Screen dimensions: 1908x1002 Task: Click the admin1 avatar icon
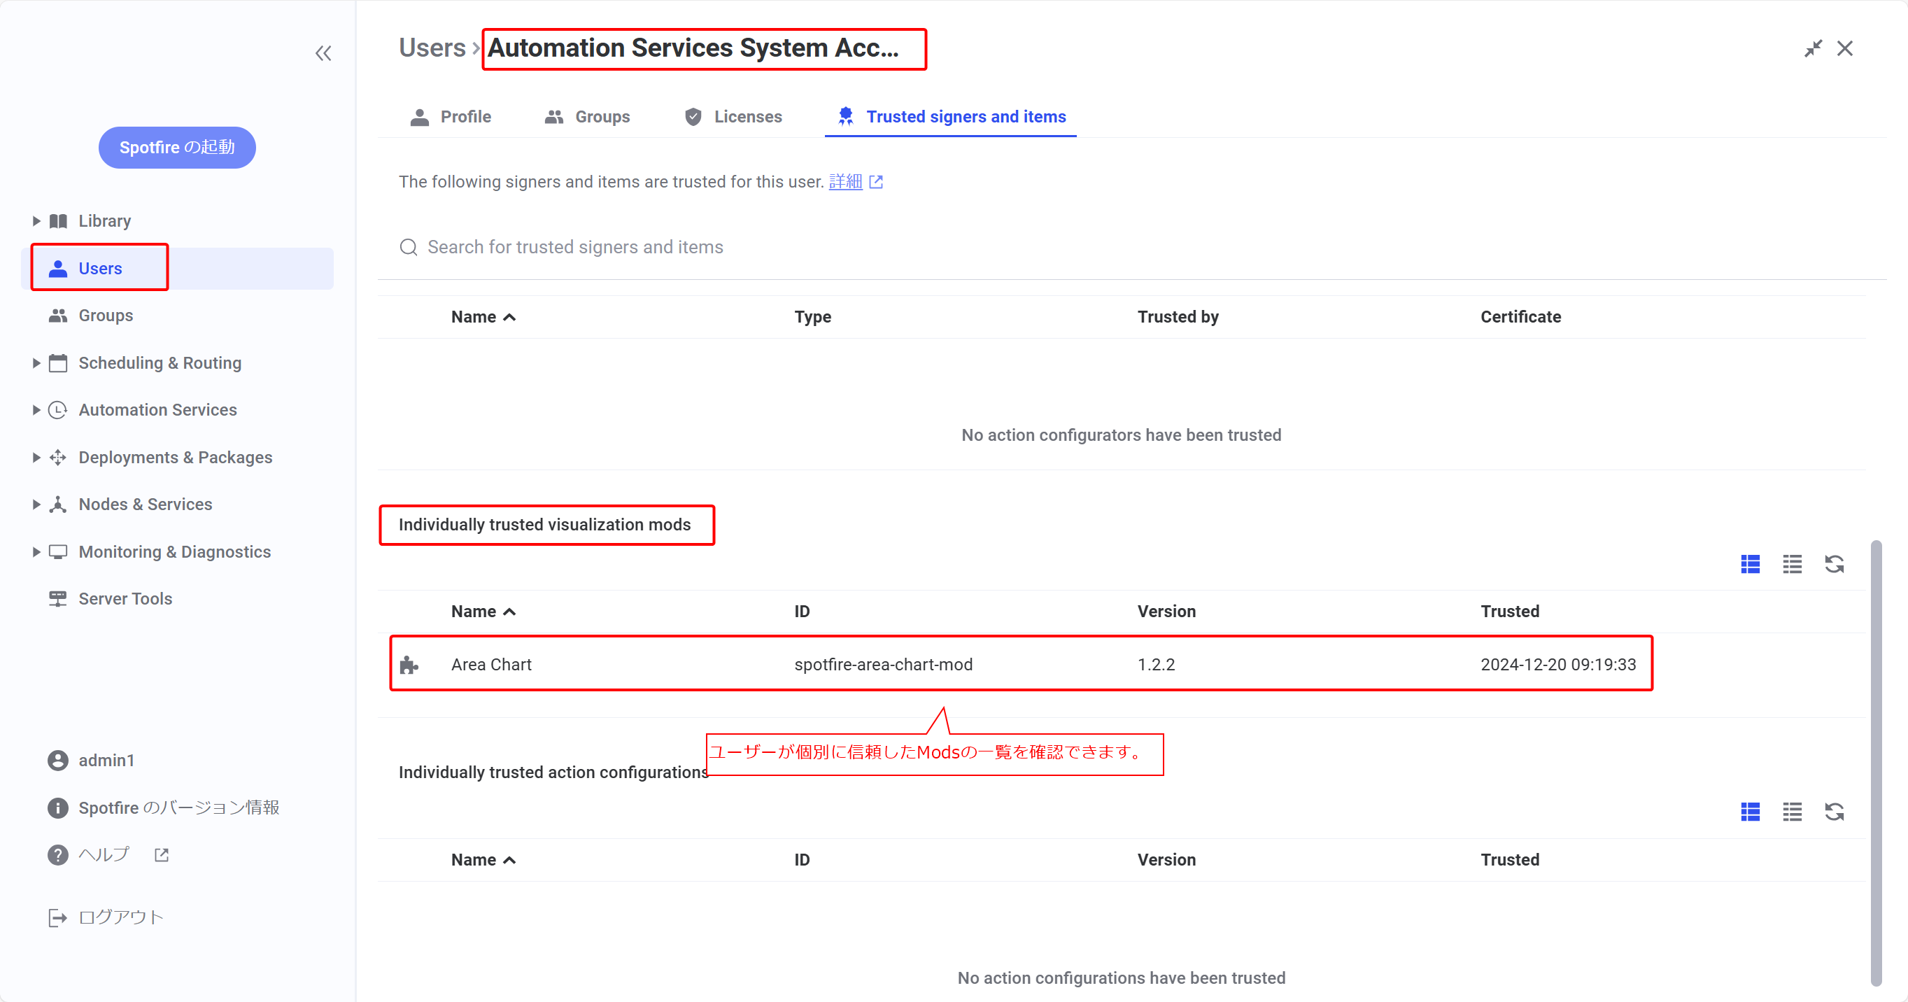point(58,761)
